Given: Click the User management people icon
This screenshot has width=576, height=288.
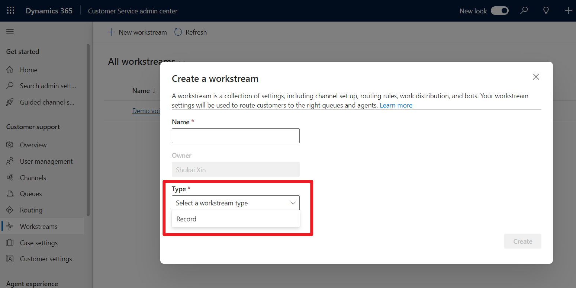Looking at the screenshot, I should [10, 161].
